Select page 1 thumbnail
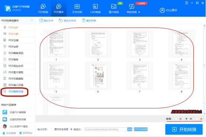Viewport: 206px width, 137px height. tap(56, 44)
